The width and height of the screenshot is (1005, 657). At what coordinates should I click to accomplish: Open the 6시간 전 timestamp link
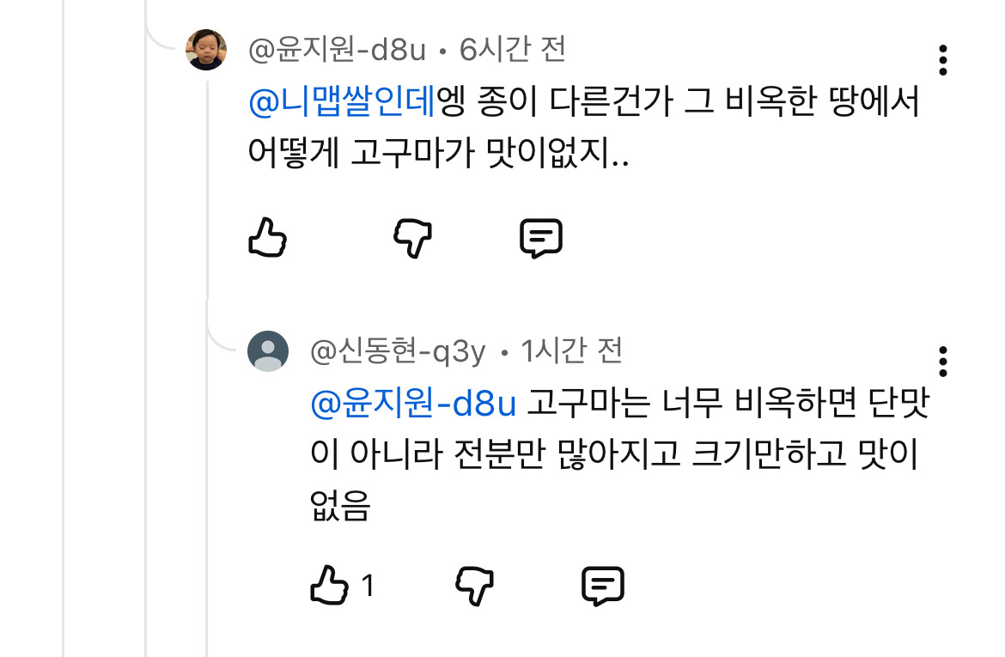[512, 50]
